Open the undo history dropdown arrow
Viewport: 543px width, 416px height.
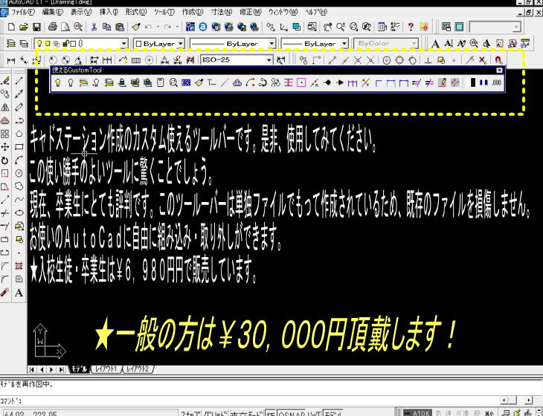click(158, 27)
